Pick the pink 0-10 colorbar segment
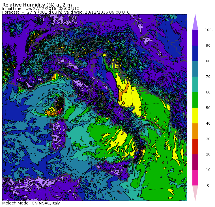 click(195, 178)
